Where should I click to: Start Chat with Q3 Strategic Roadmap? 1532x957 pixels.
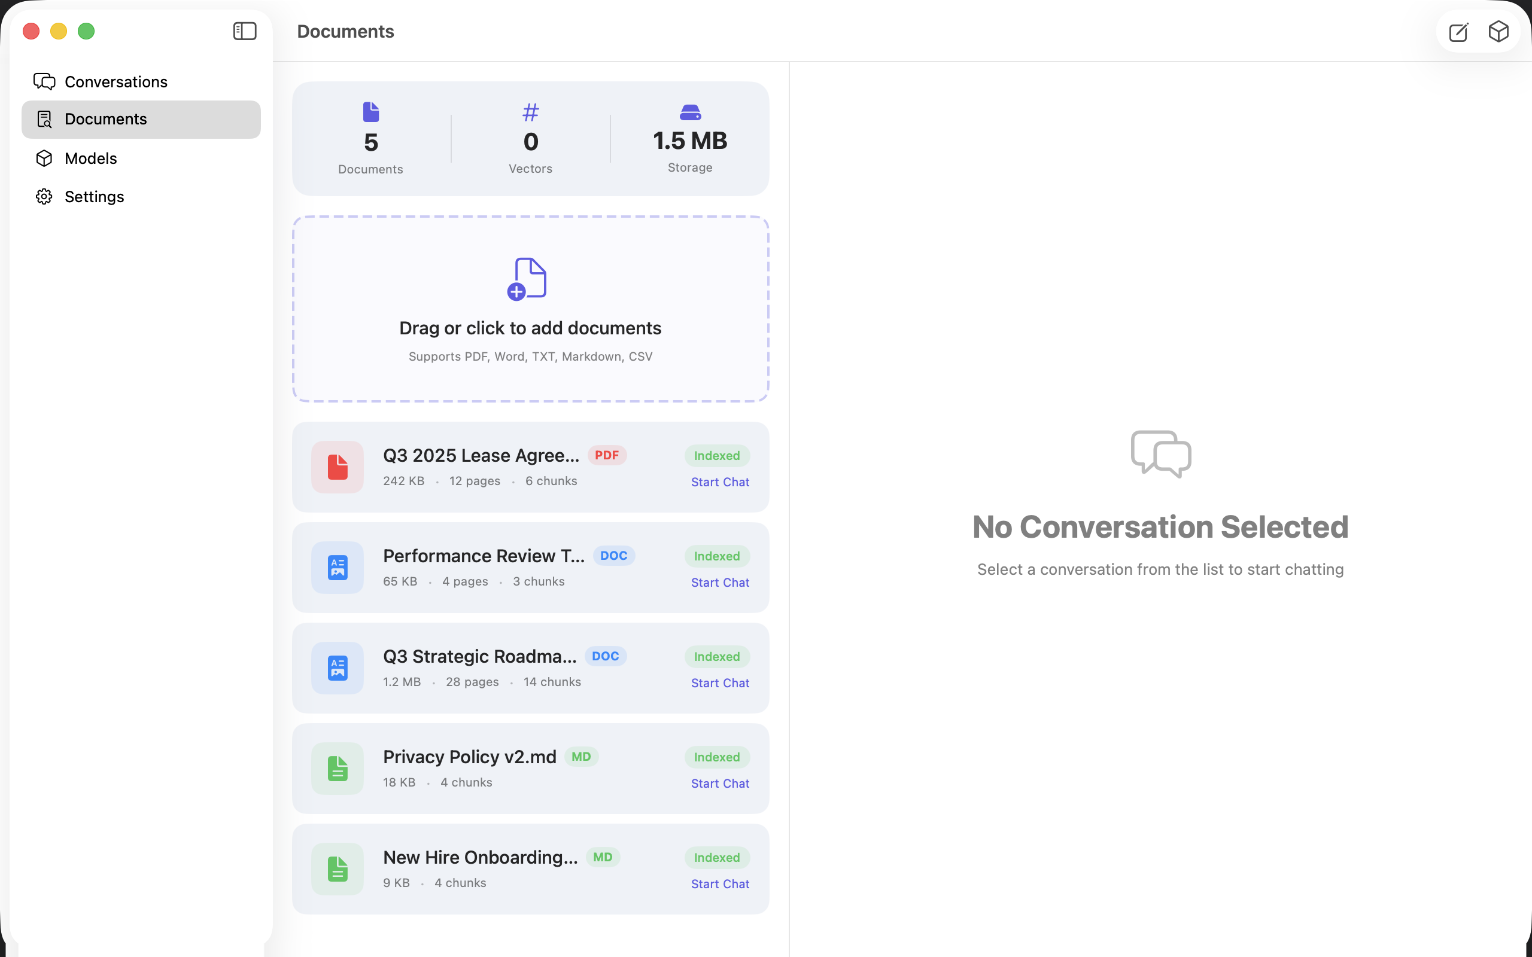(x=720, y=684)
